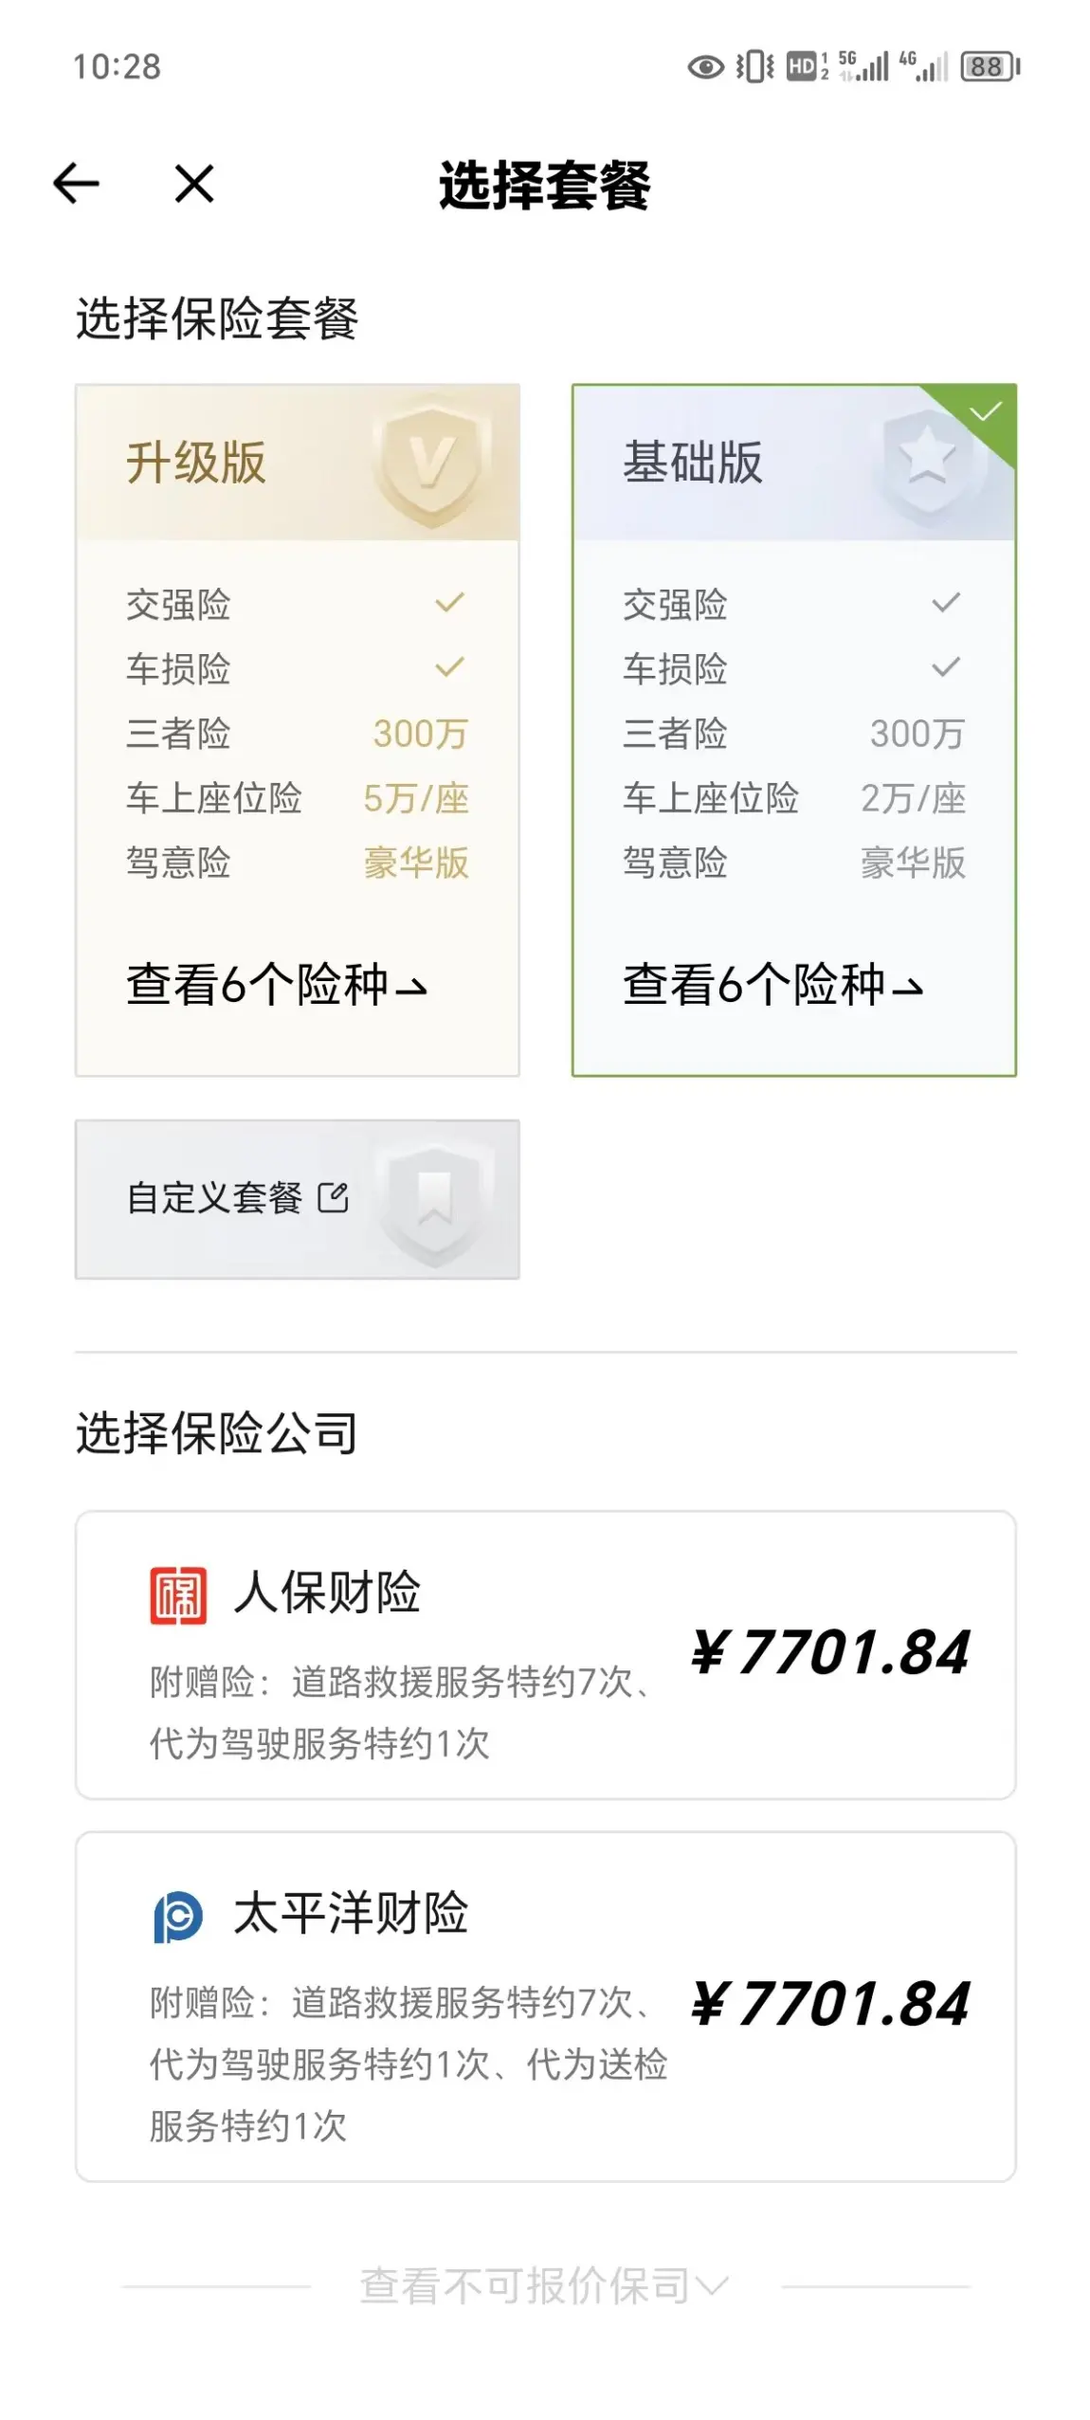Tap the 车上座位险 2万/座 row
1090x2420 pixels.
tap(794, 798)
